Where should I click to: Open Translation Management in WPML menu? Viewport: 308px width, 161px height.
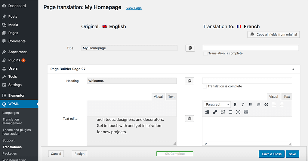(12, 121)
